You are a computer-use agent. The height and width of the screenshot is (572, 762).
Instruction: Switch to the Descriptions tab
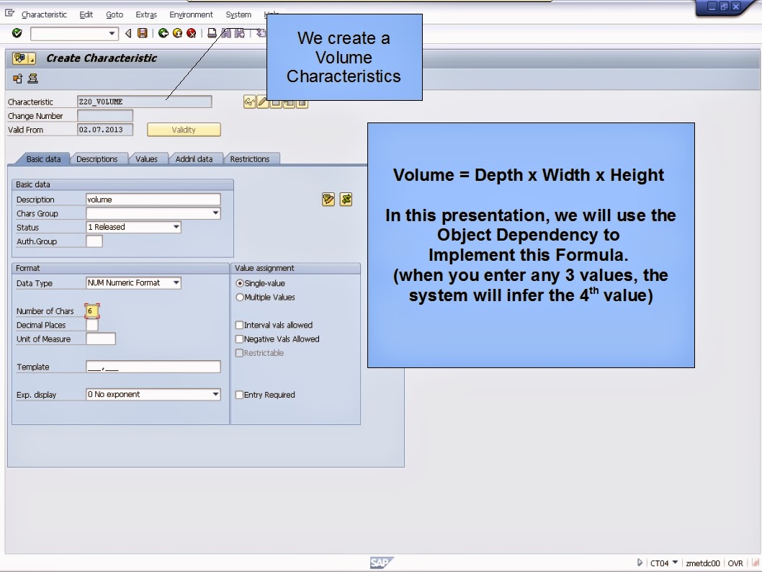point(97,159)
